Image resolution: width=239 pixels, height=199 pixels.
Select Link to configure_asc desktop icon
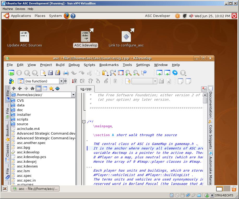click(126, 38)
